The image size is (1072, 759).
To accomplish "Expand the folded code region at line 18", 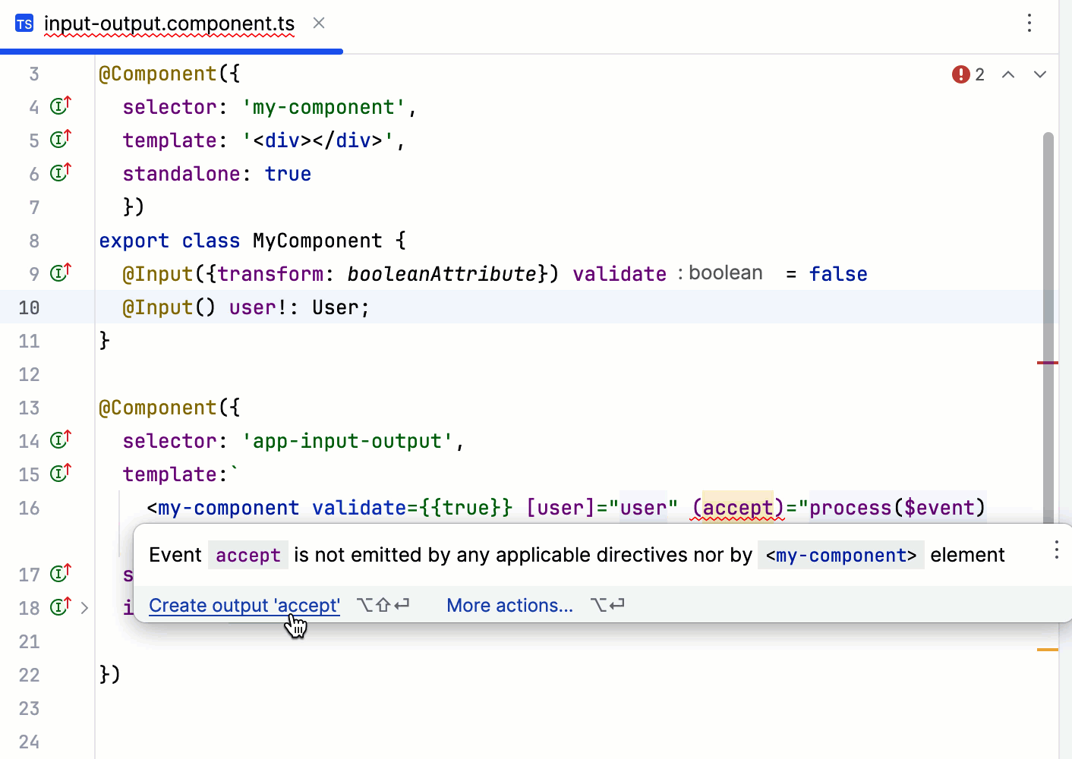I will click(x=85, y=607).
